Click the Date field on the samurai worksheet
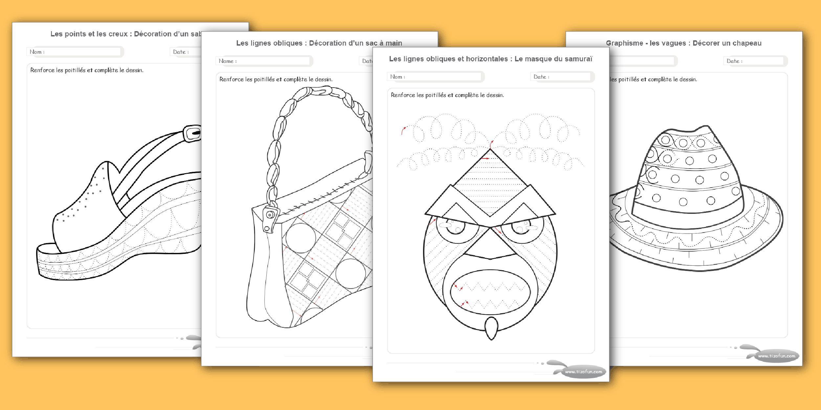This screenshot has width=821, height=410. click(x=562, y=77)
